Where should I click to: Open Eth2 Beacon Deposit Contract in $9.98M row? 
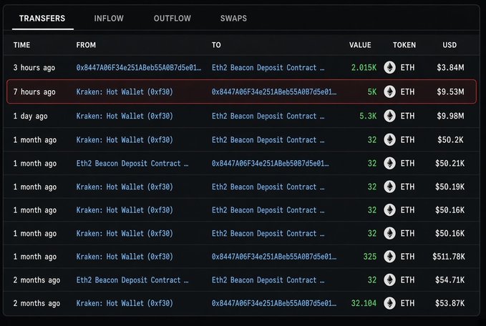point(268,116)
